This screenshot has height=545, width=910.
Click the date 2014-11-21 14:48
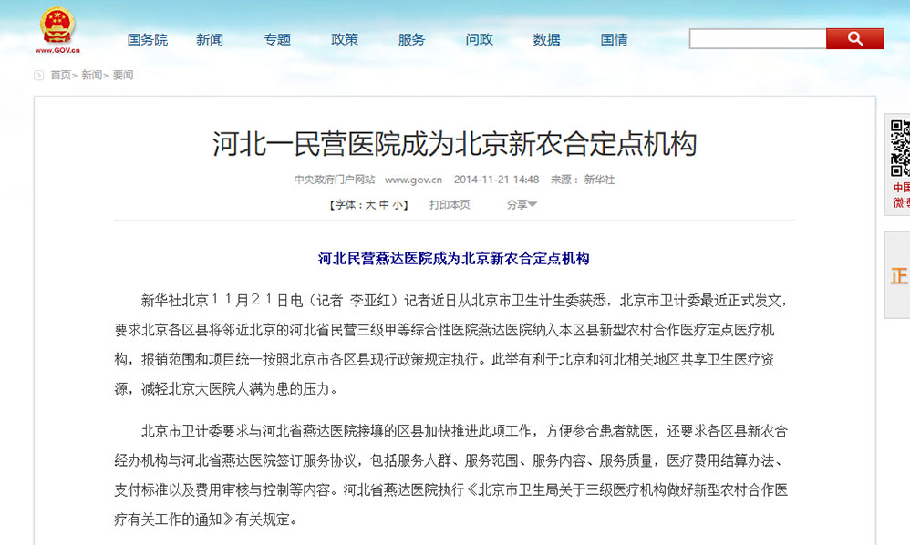(x=496, y=180)
